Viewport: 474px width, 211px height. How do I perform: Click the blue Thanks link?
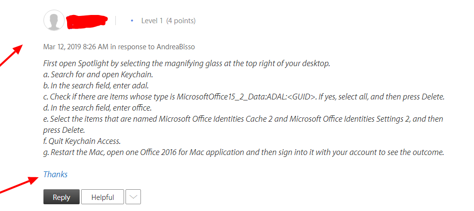point(56,174)
